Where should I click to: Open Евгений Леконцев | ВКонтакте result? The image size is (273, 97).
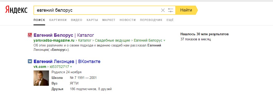[67, 62]
